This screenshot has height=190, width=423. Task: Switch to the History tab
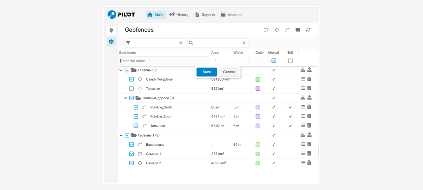(x=179, y=15)
